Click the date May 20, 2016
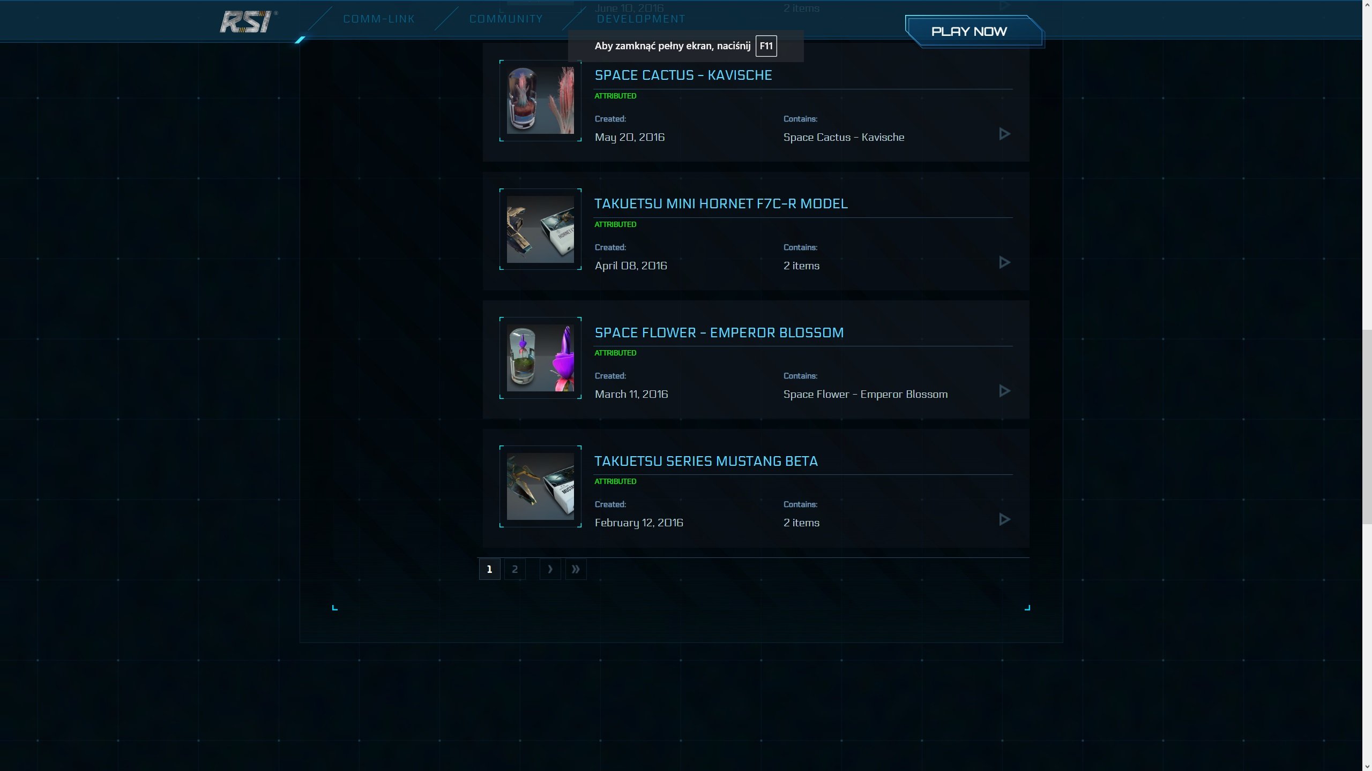1372x771 pixels. point(630,138)
